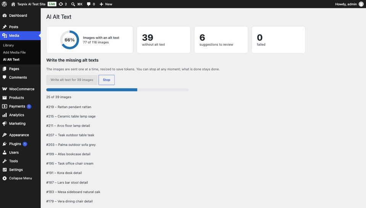This screenshot has height=208, width=366.
Task: Click the plus icon next to New
Action: click(x=101, y=4)
